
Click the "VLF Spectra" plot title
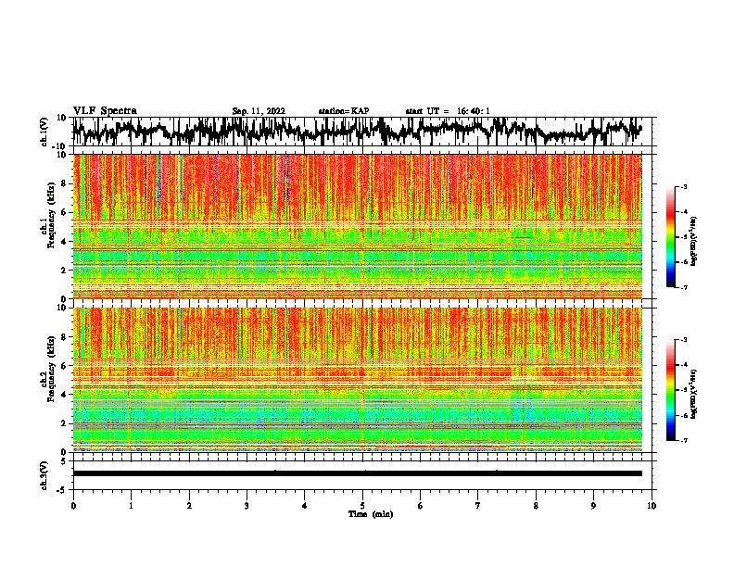tap(105, 111)
